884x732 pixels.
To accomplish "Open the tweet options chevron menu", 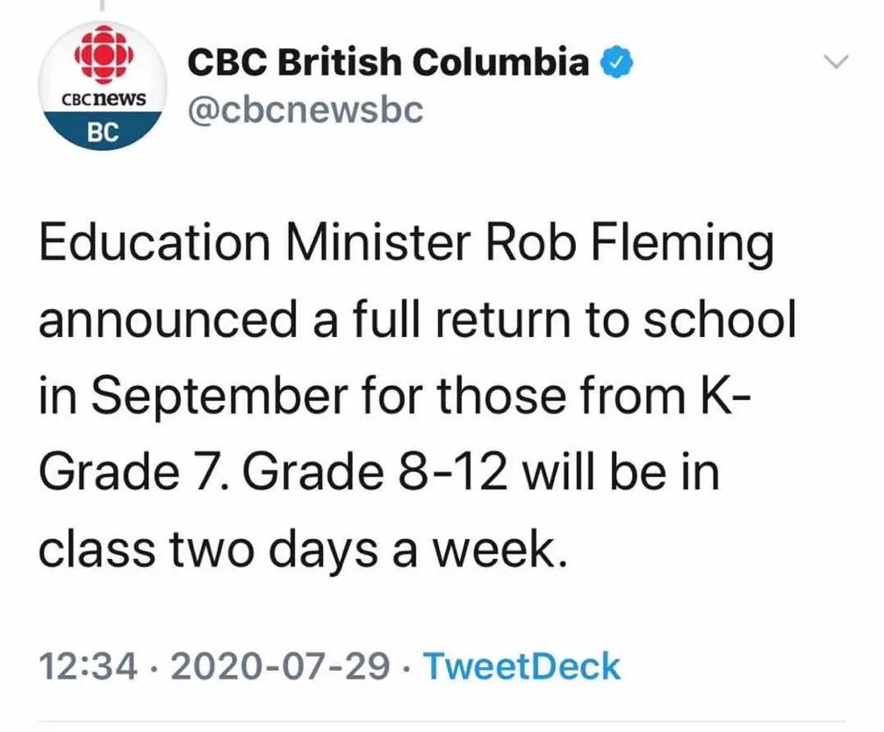I will (835, 61).
